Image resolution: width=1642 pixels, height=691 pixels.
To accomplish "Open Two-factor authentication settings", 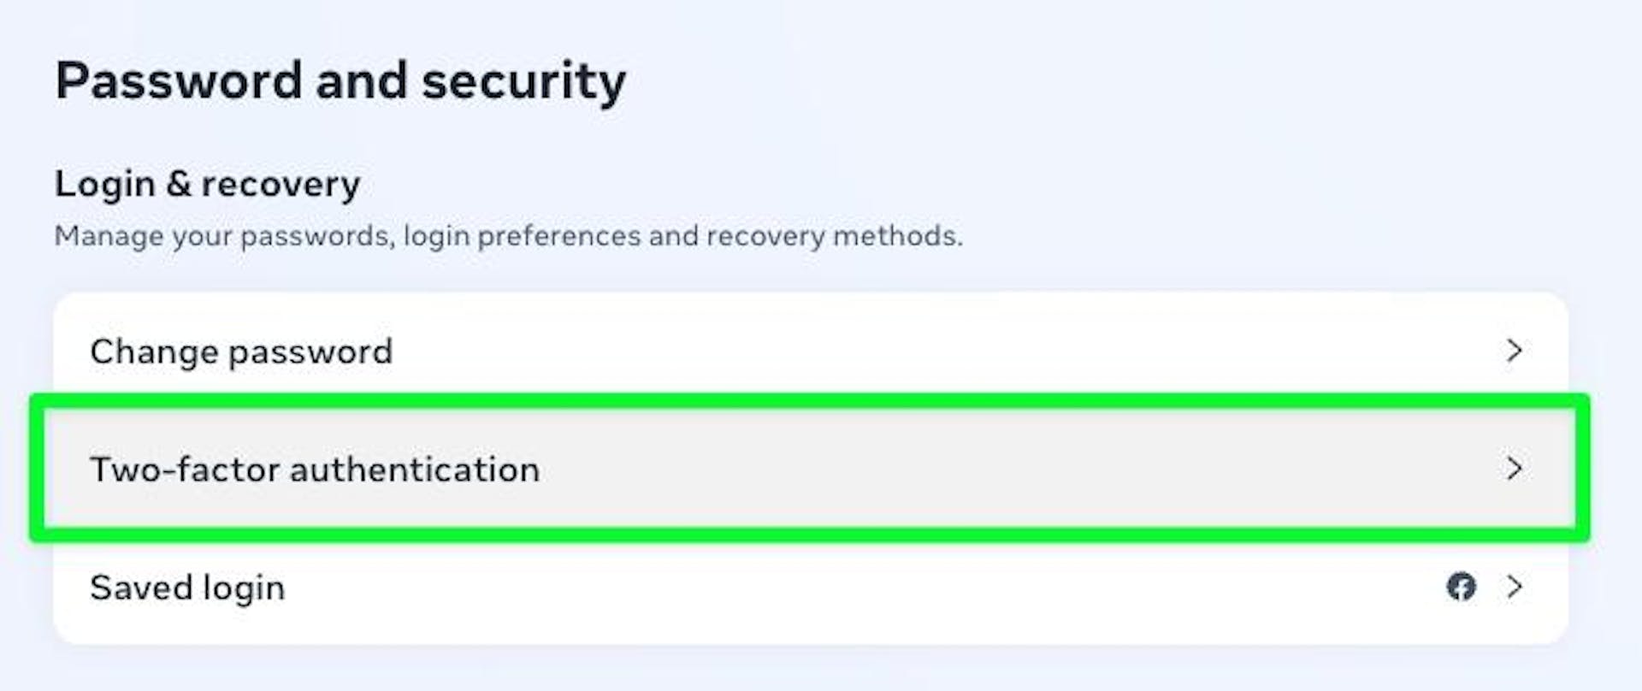I will tap(810, 469).
